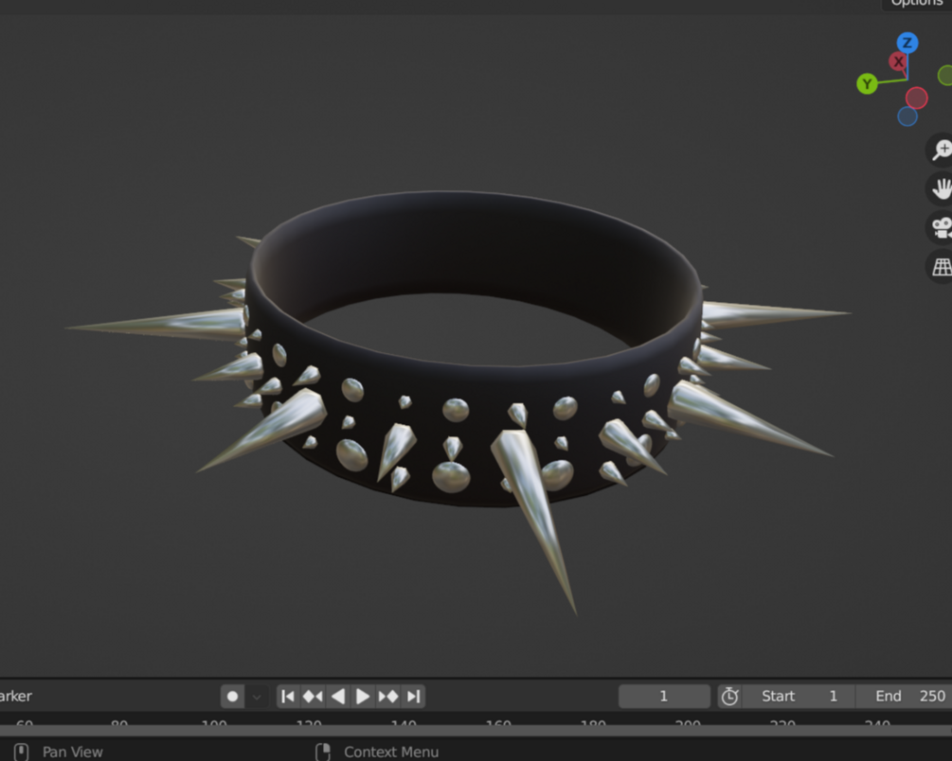Click the negative X axis gizmo circle

tap(916, 97)
